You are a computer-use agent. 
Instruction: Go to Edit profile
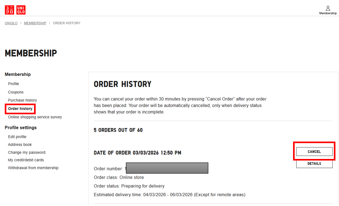(x=17, y=137)
